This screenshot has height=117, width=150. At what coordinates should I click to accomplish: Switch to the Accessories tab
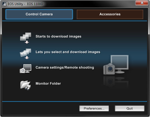tap(110, 14)
